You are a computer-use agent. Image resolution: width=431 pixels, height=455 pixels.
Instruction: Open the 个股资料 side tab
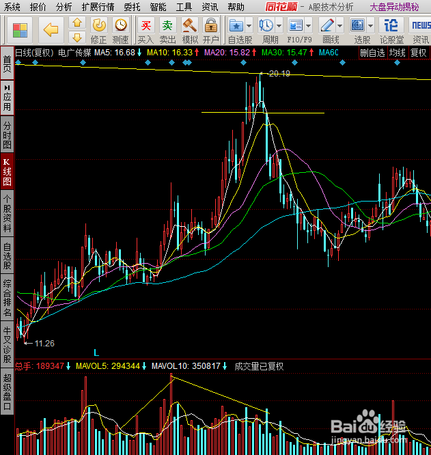point(8,213)
